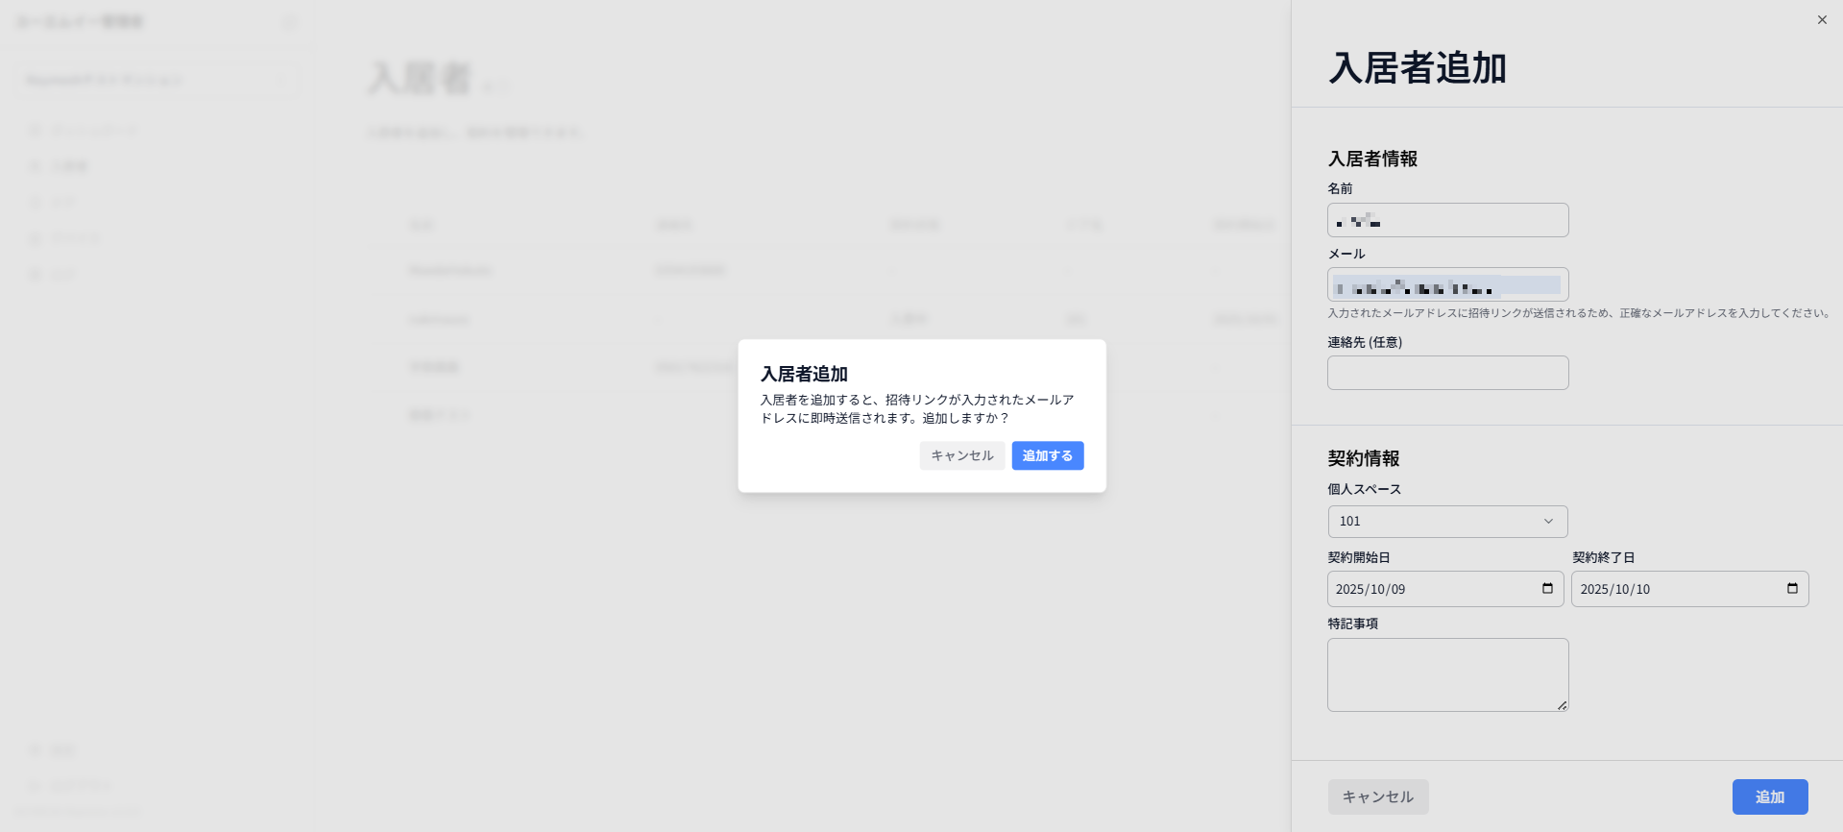The height and width of the screenshot is (832, 1843).
Task: Open 入居者 in the blurred sidebar
Action: (x=60, y=166)
